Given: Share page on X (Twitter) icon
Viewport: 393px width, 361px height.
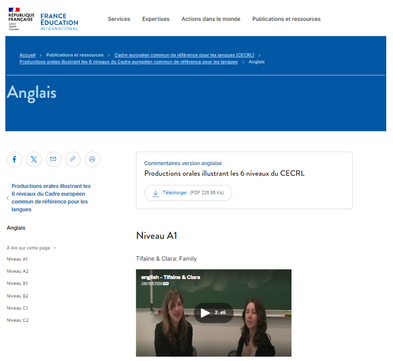Looking at the screenshot, I should point(34,159).
